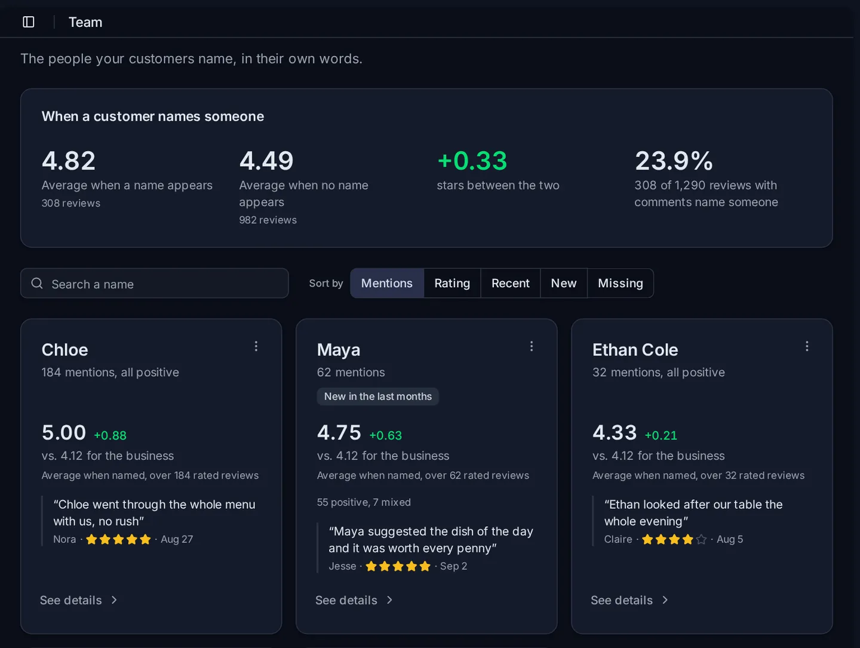Click Claire's quote about Ethan
This screenshot has height=648, width=860.
click(x=693, y=513)
